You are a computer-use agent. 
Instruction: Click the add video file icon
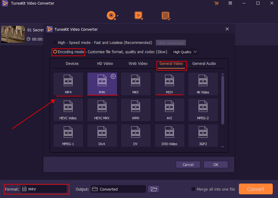click(x=139, y=16)
